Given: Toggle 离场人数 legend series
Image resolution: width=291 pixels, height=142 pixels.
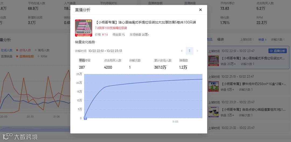Looking at the screenshot, I should tap(42, 50).
